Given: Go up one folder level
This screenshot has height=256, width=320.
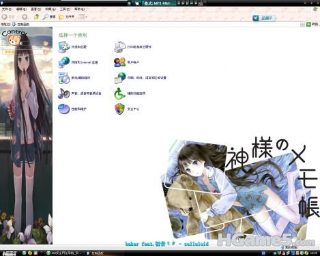Looking at the screenshot, I should pos(36,17).
